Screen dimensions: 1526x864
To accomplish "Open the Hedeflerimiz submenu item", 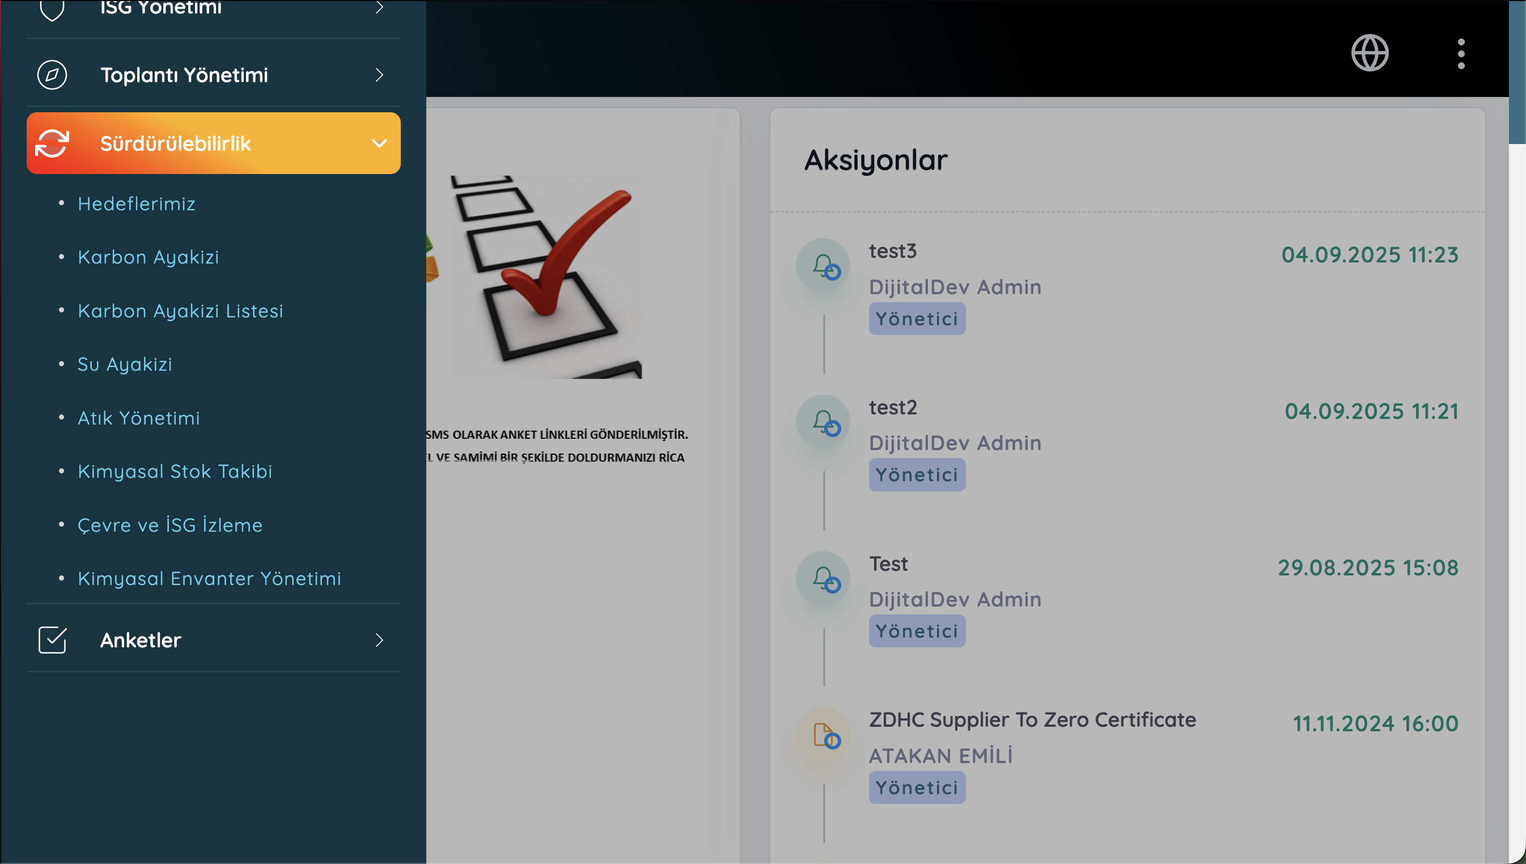I will click(137, 204).
